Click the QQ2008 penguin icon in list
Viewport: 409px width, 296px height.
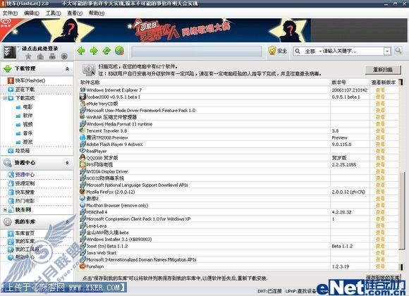83,158
